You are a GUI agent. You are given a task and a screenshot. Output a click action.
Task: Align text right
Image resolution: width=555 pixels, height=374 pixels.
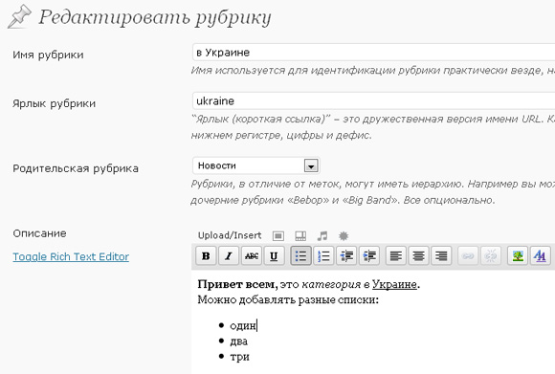[441, 255]
